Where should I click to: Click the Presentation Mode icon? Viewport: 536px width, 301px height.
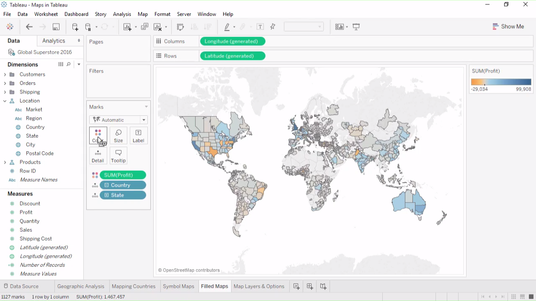pyautogui.click(x=356, y=27)
